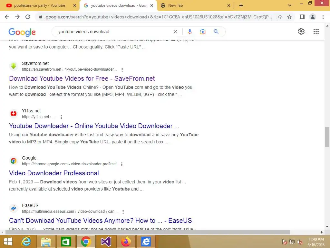
Task: Open Youtube Downloader - Online Youtube Video link
Action: tap(94, 126)
